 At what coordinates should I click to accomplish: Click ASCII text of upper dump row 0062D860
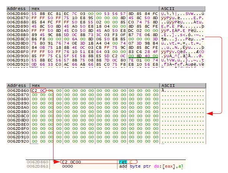pyautogui.click(x=183, y=14)
